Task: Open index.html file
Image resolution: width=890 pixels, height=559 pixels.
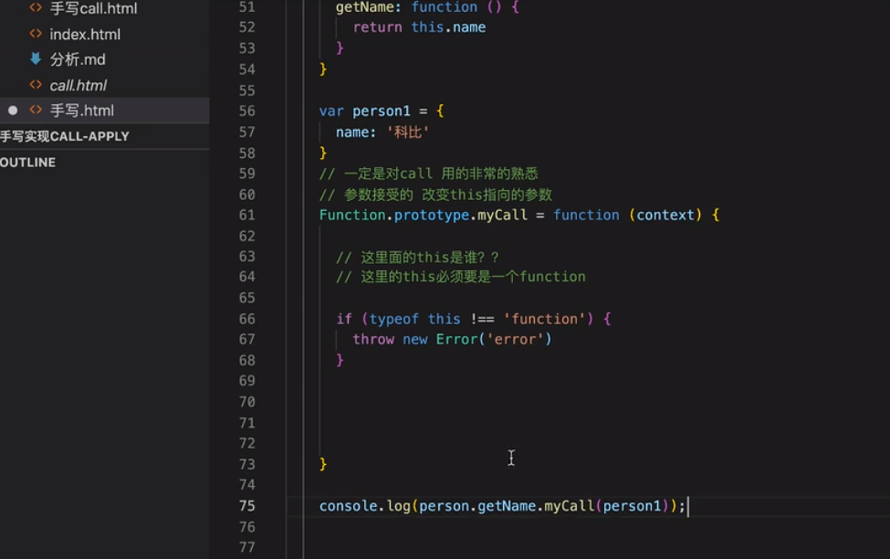Action: pos(85,34)
